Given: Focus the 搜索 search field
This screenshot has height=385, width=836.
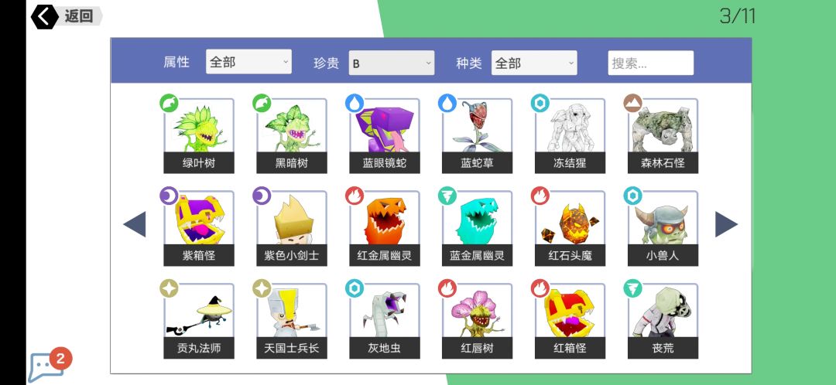Looking at the screenshot, I should tap(650, 63).
